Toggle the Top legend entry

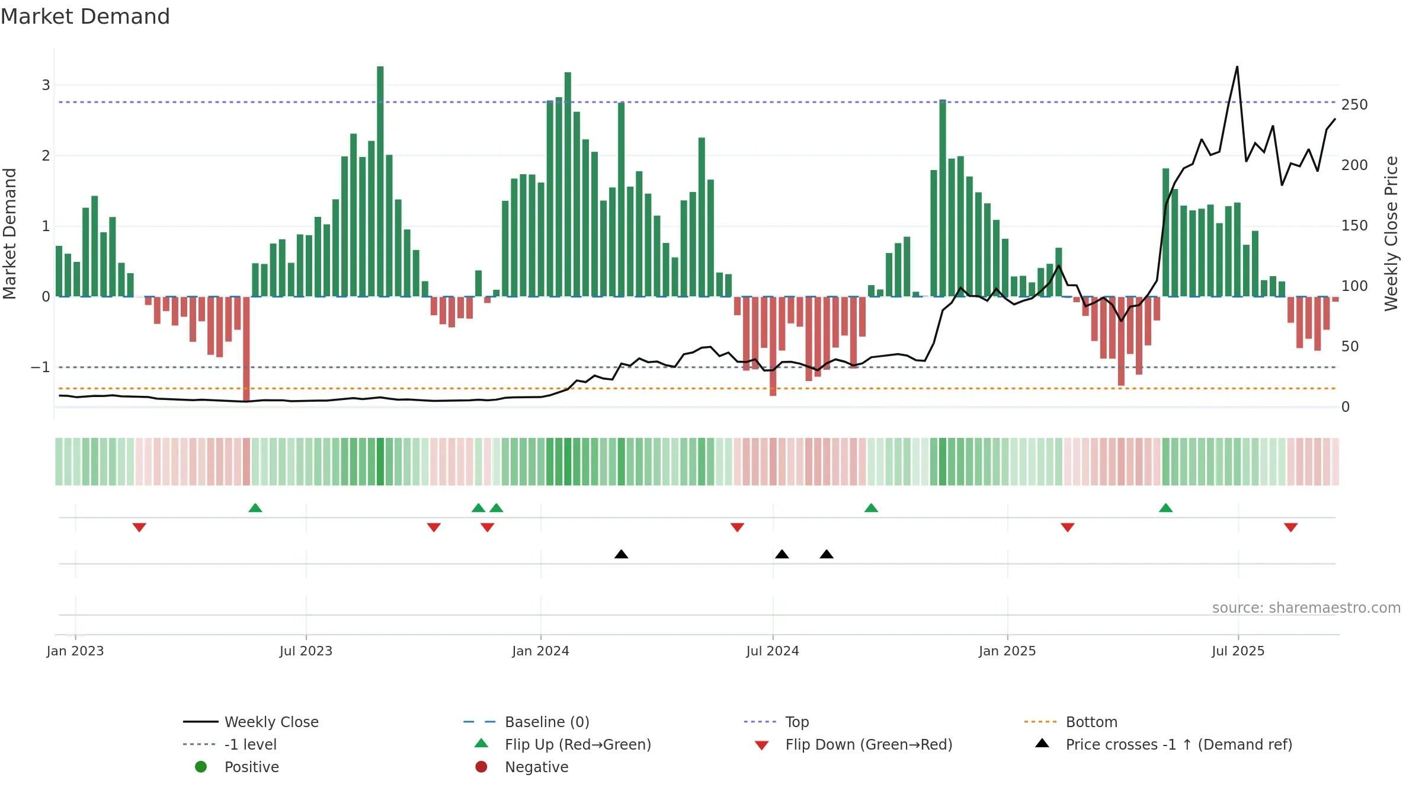point(776,722)
